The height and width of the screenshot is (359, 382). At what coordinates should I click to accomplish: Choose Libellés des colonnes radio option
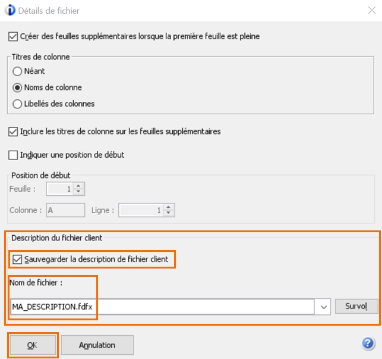pos(17,104)
